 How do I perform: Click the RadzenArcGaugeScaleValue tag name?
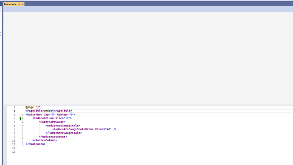click(x=73, y=129)
